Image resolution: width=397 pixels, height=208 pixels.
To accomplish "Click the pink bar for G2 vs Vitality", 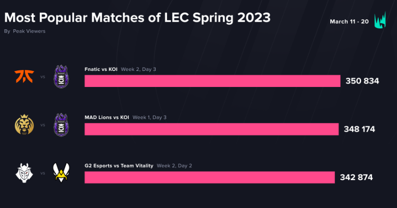I will [x=210, y=177].
